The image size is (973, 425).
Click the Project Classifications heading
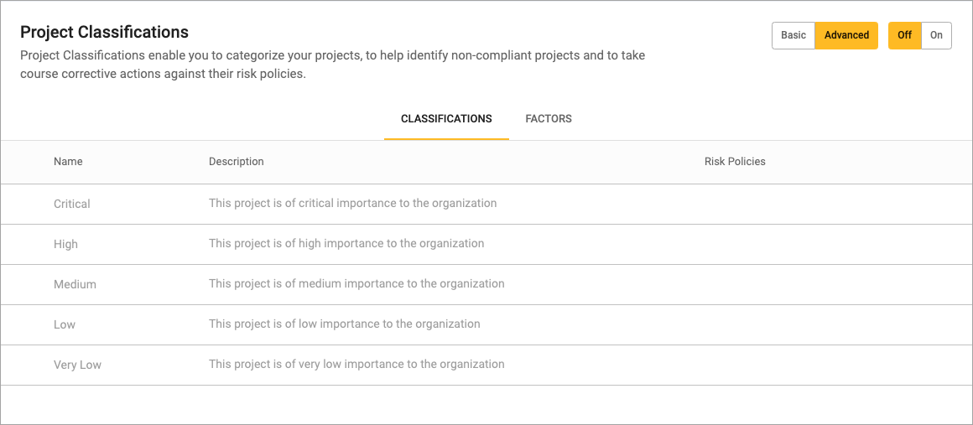click(x=104, y=33)
